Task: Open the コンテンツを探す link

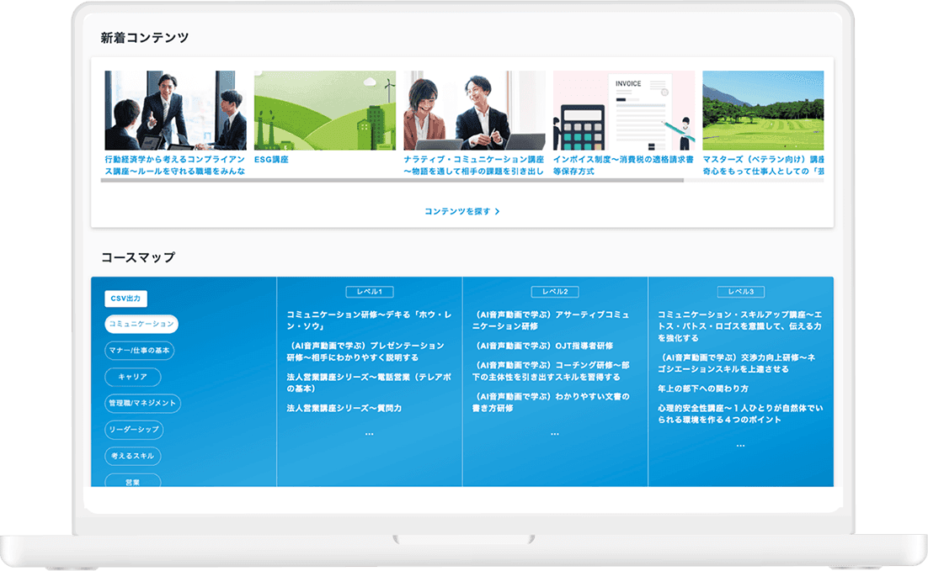Action: [462, 212]
